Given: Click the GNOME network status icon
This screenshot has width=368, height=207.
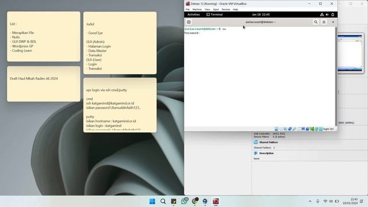Looking at the screenshot, I should pos(322,14).
